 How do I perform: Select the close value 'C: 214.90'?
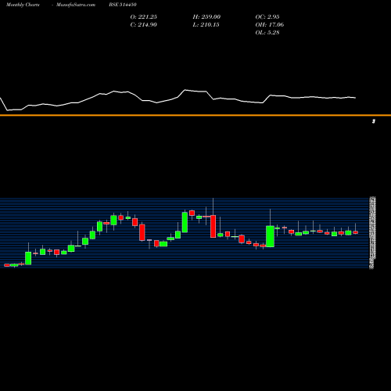click(x=144, y=25)
